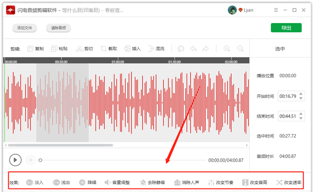
Task: Open 改变速率 speed change
Action: 289,182
